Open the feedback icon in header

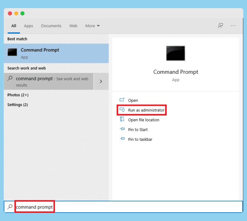pos(220,26)
